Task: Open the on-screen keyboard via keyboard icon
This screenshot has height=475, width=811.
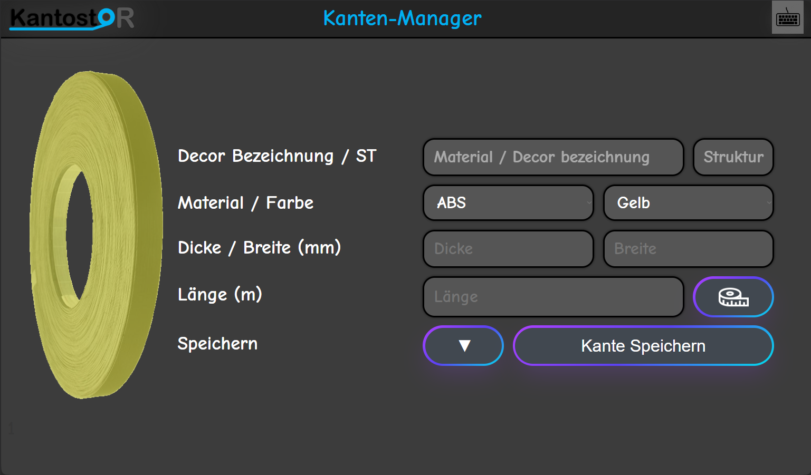Action: (x=787, y=18)
